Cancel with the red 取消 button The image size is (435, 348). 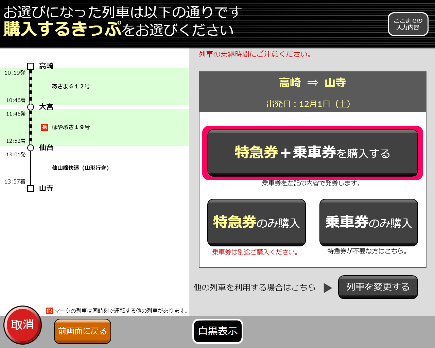(x=22, y=325)
